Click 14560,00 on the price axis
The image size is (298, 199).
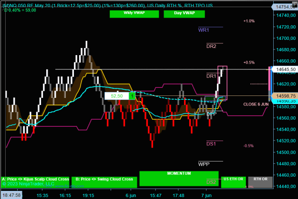coord(286,118)
